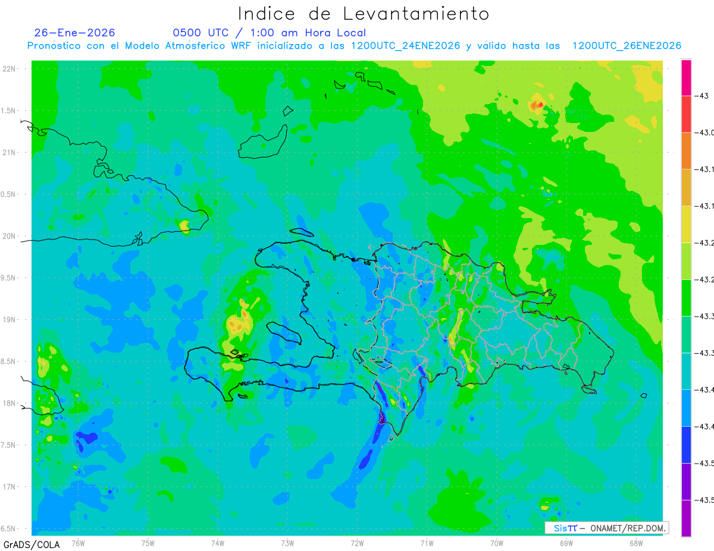Pick the yellow-green swatch in the legend
This screenshot has height=551, width=714.
[x=686, y=261]
